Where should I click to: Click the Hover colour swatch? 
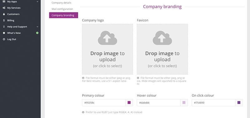coord(184,103)
